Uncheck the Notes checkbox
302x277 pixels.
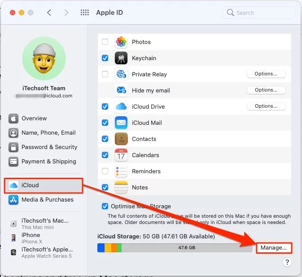pos(105,187)
